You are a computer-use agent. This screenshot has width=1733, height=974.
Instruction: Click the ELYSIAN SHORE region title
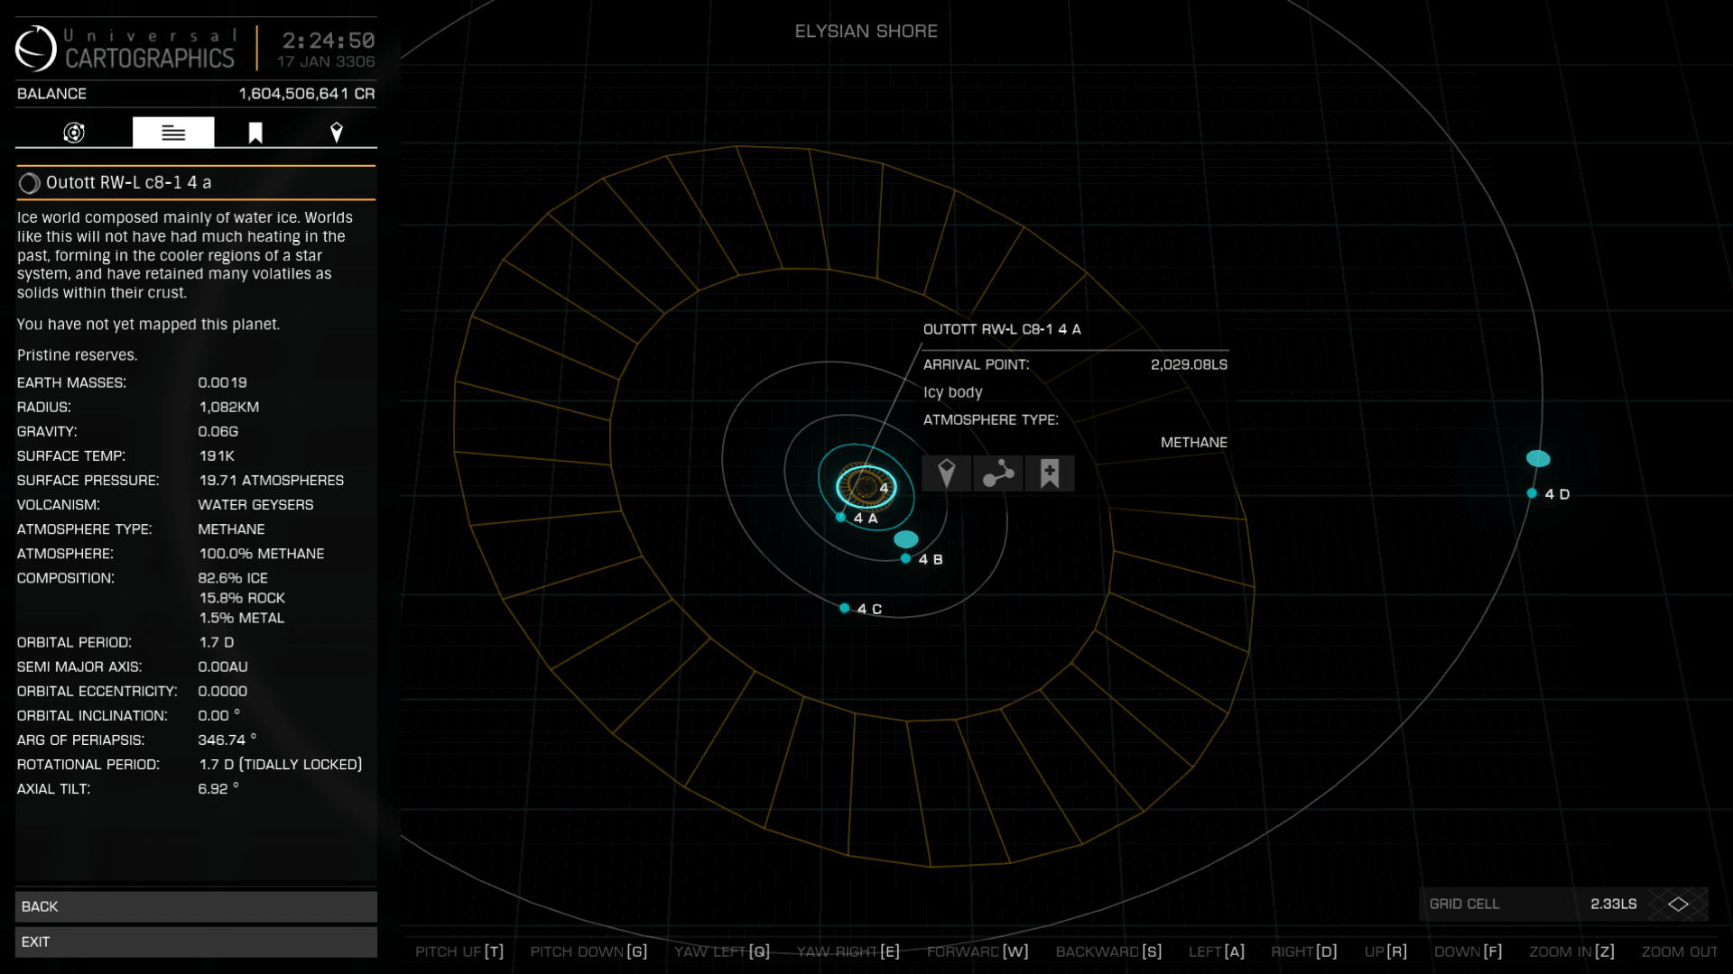coord(866,31)
